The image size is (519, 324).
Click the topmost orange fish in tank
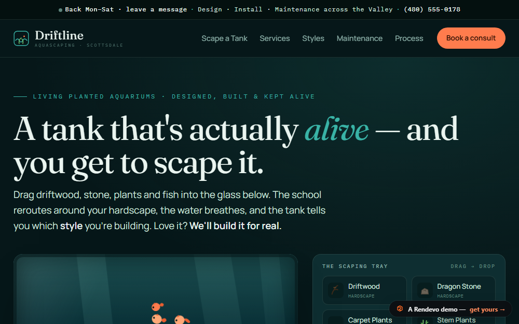coord(158,306)
